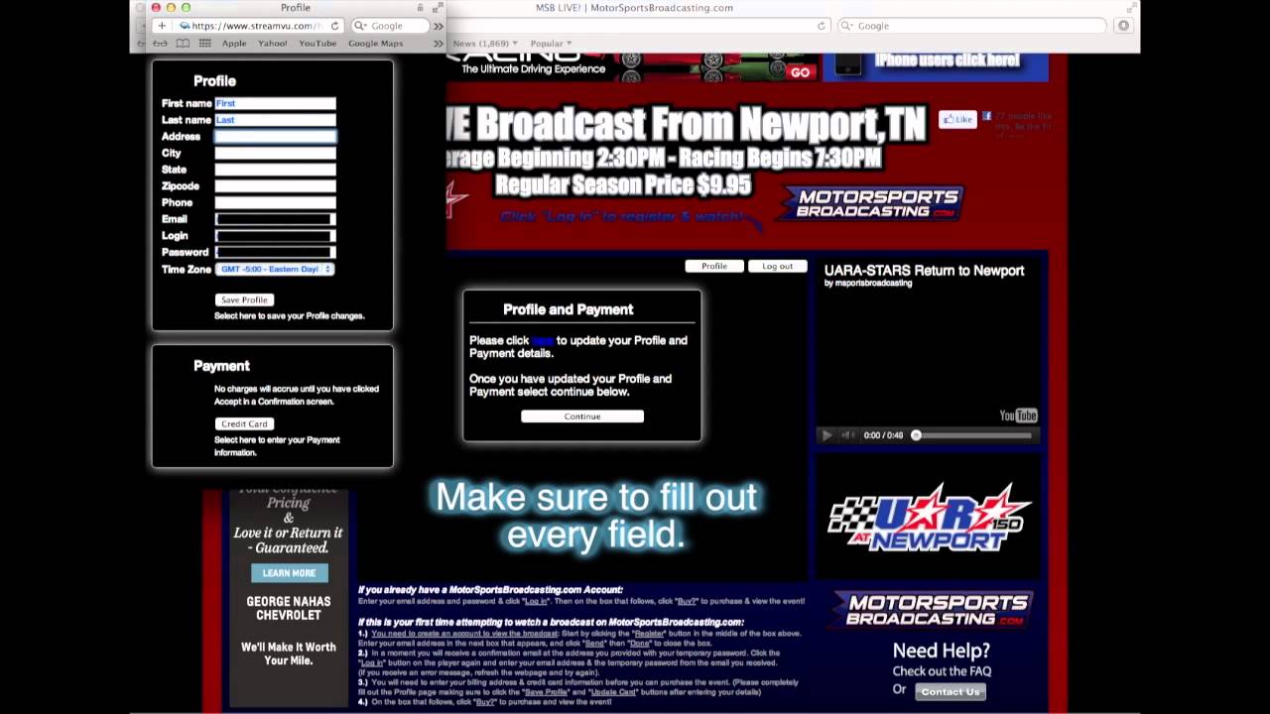Image resolution: width=1270 pixels, height=714 pixels.
Task: Open Popular bookmarks dropdown
Action: 551,44
